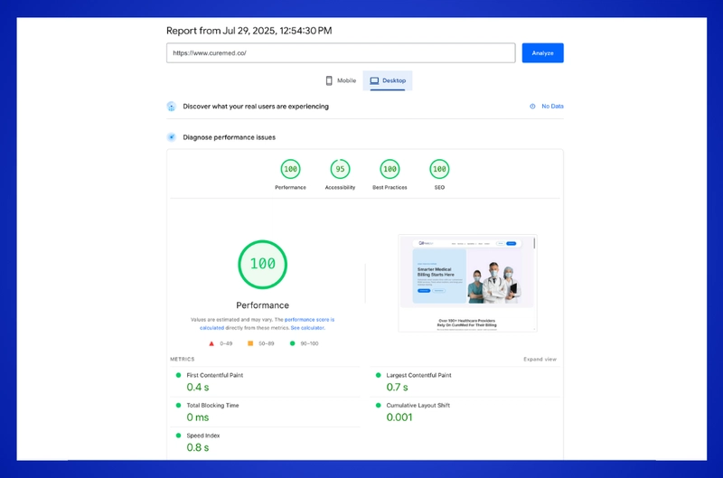723x478 pixels.
Task: Click the real users experience icon
Action: 172,107
